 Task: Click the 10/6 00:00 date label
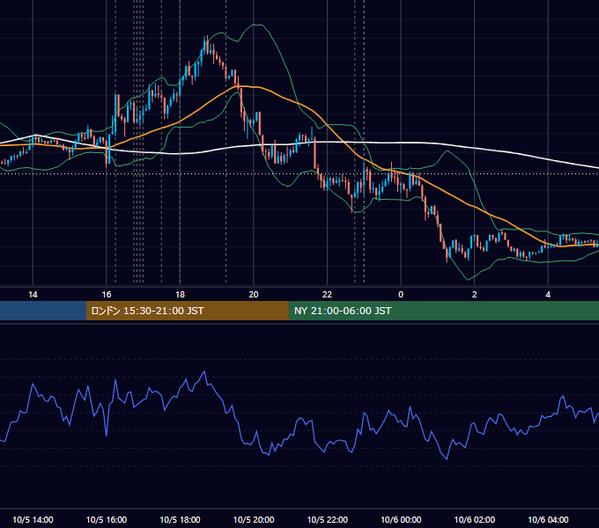401,519
